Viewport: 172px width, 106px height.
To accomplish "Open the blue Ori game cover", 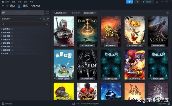I will 111,91.
